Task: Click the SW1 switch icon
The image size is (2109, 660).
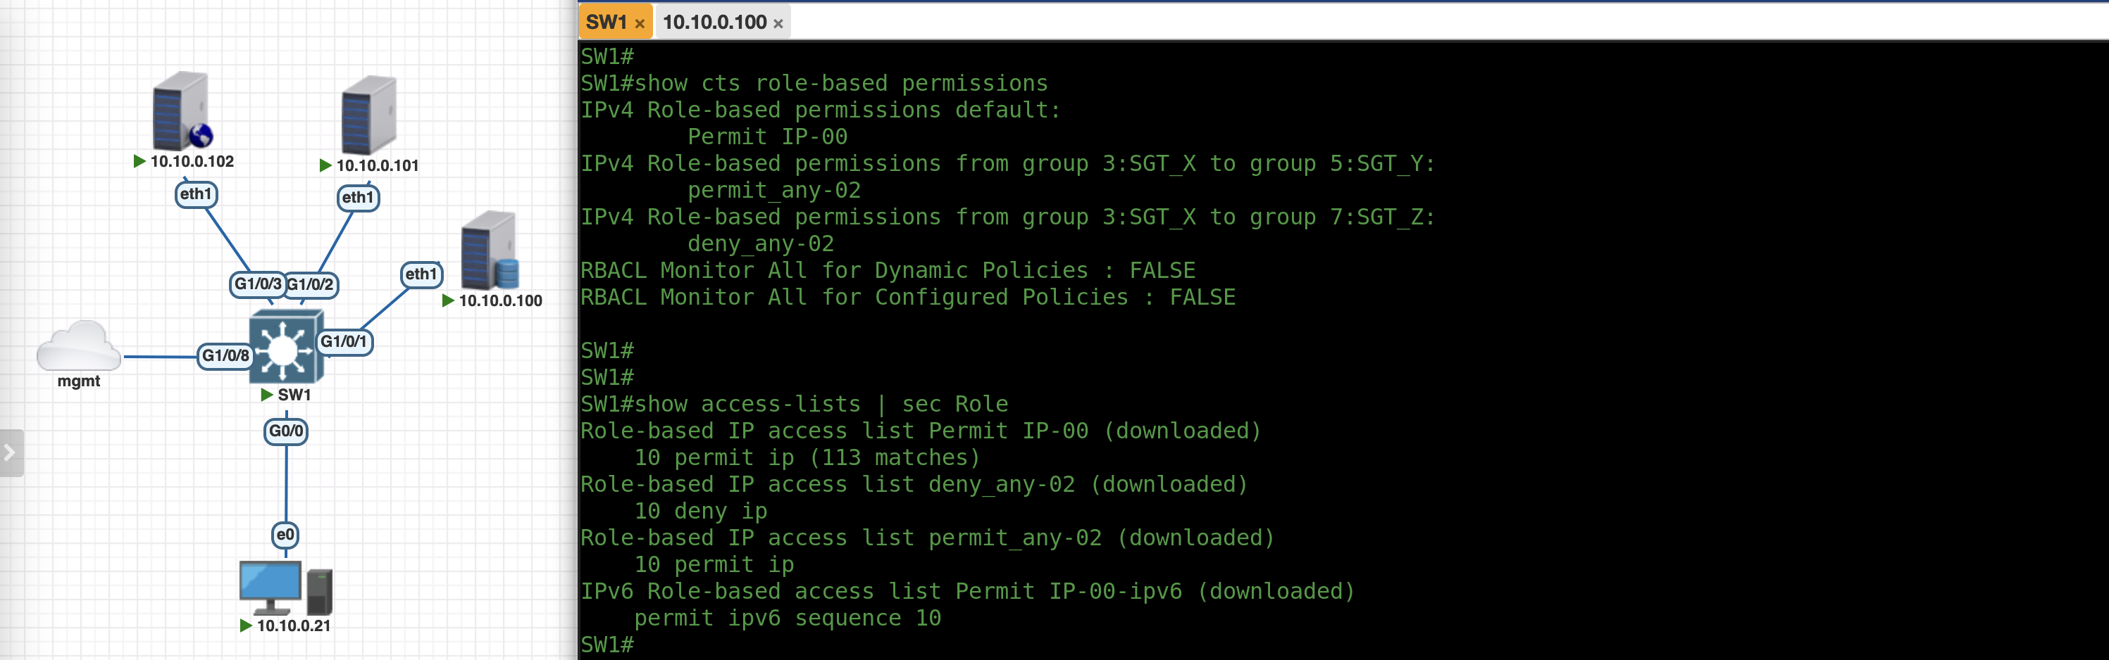Action: pos(286,348)
